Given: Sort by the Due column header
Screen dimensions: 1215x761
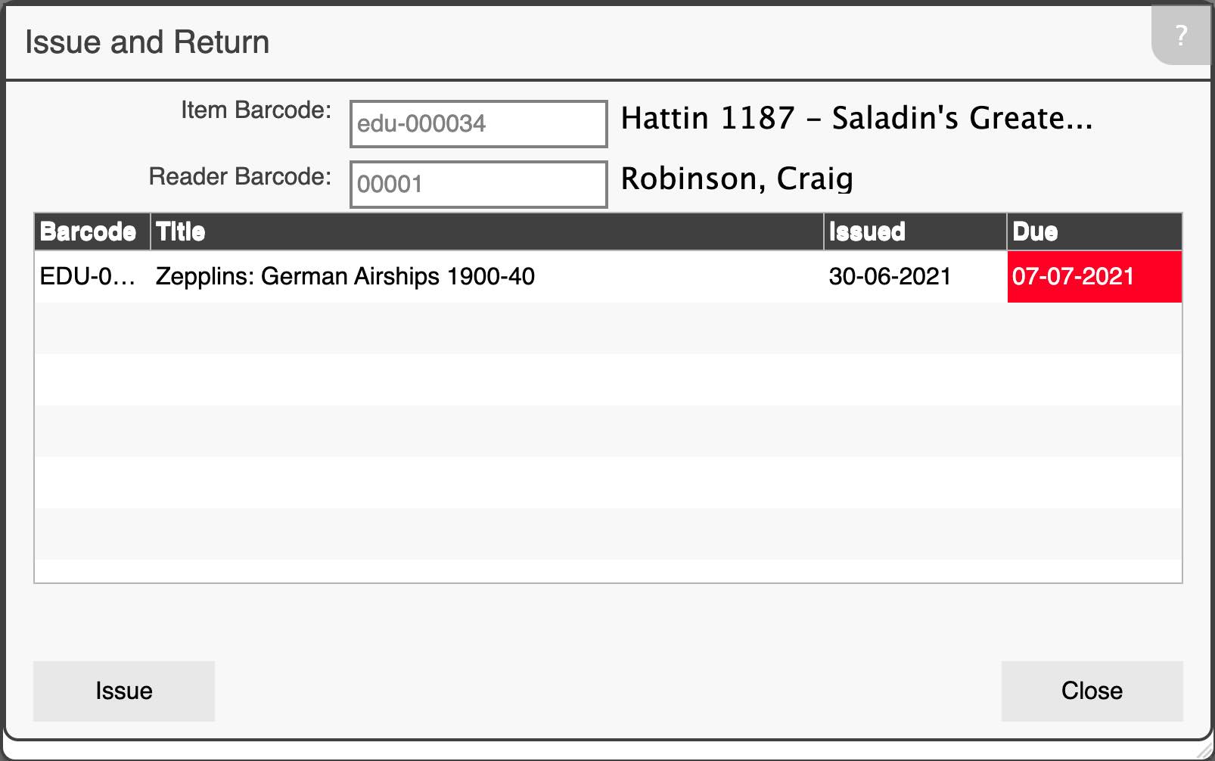Looking at the screenshot, I should click(1095, 231).
